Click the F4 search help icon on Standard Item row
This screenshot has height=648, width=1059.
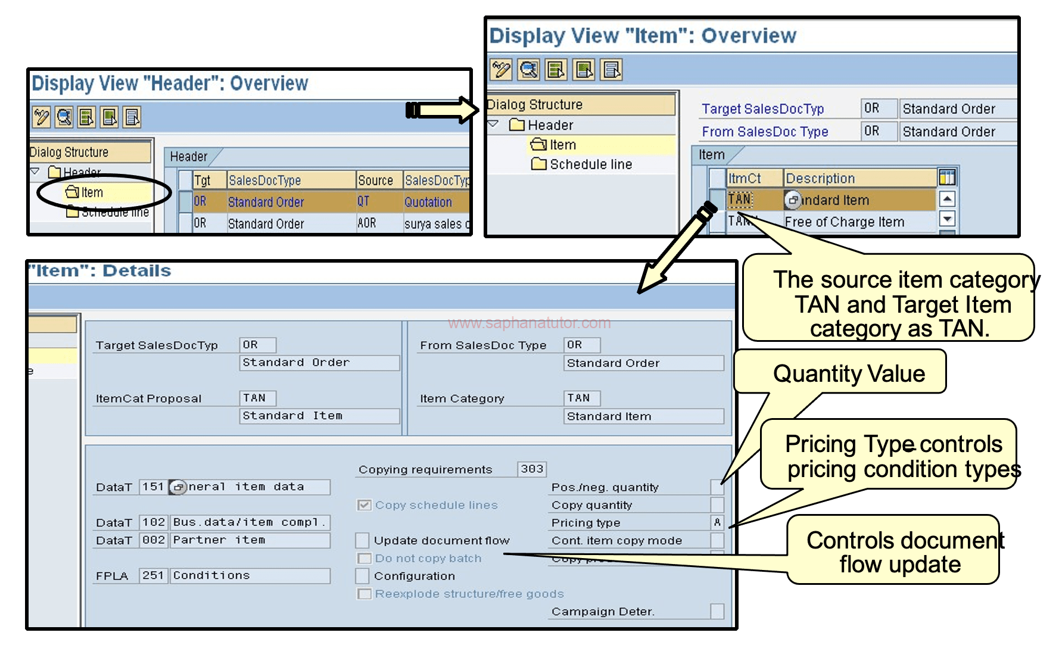(793, 200)
